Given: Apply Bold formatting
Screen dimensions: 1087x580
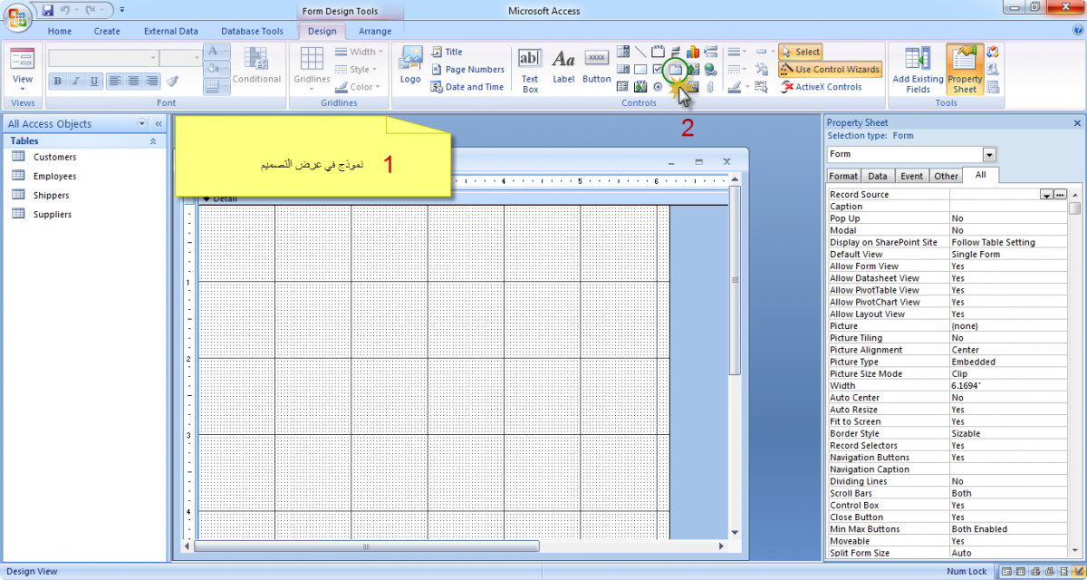Looking at the screenshot, I should (x=58, y=81).
